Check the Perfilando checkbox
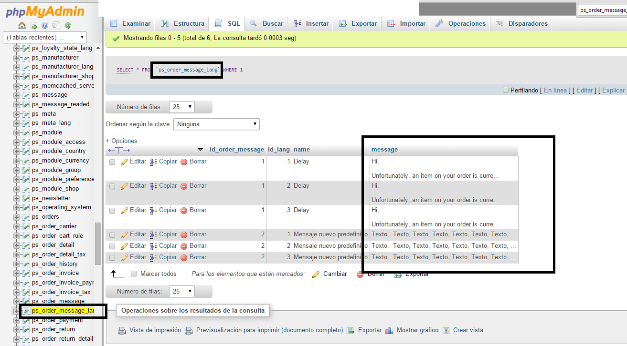The width and height of the screenshot is (627, 346). (x=505, y=90)
